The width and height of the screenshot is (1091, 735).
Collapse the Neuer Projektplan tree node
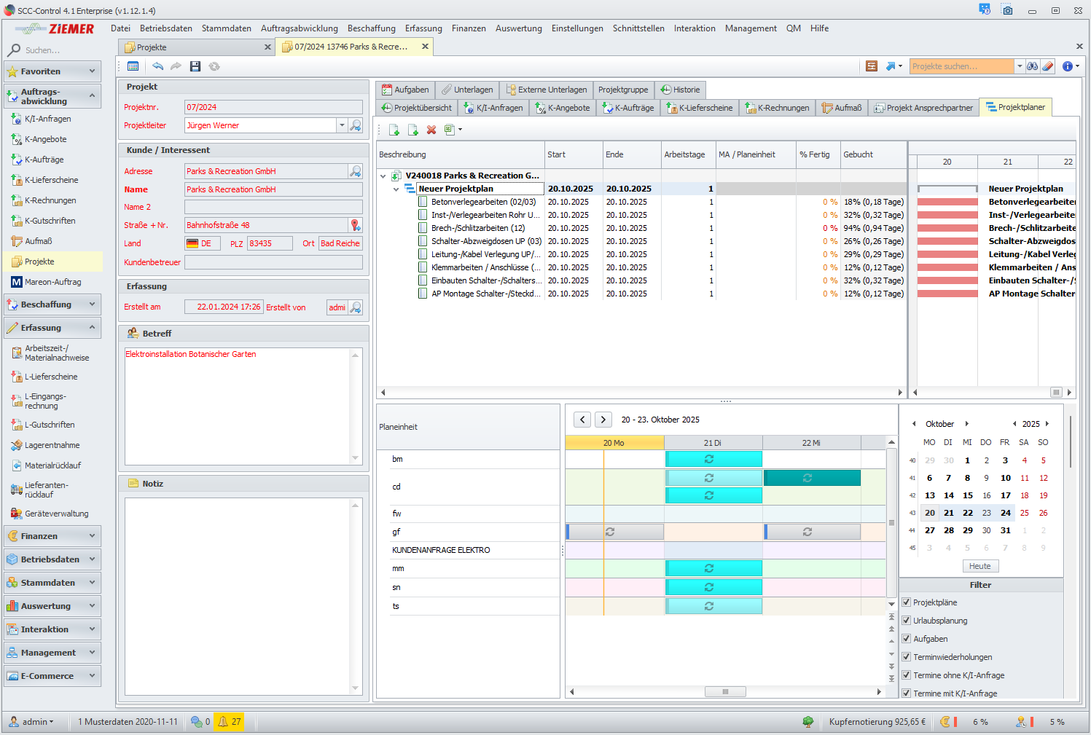396,189
